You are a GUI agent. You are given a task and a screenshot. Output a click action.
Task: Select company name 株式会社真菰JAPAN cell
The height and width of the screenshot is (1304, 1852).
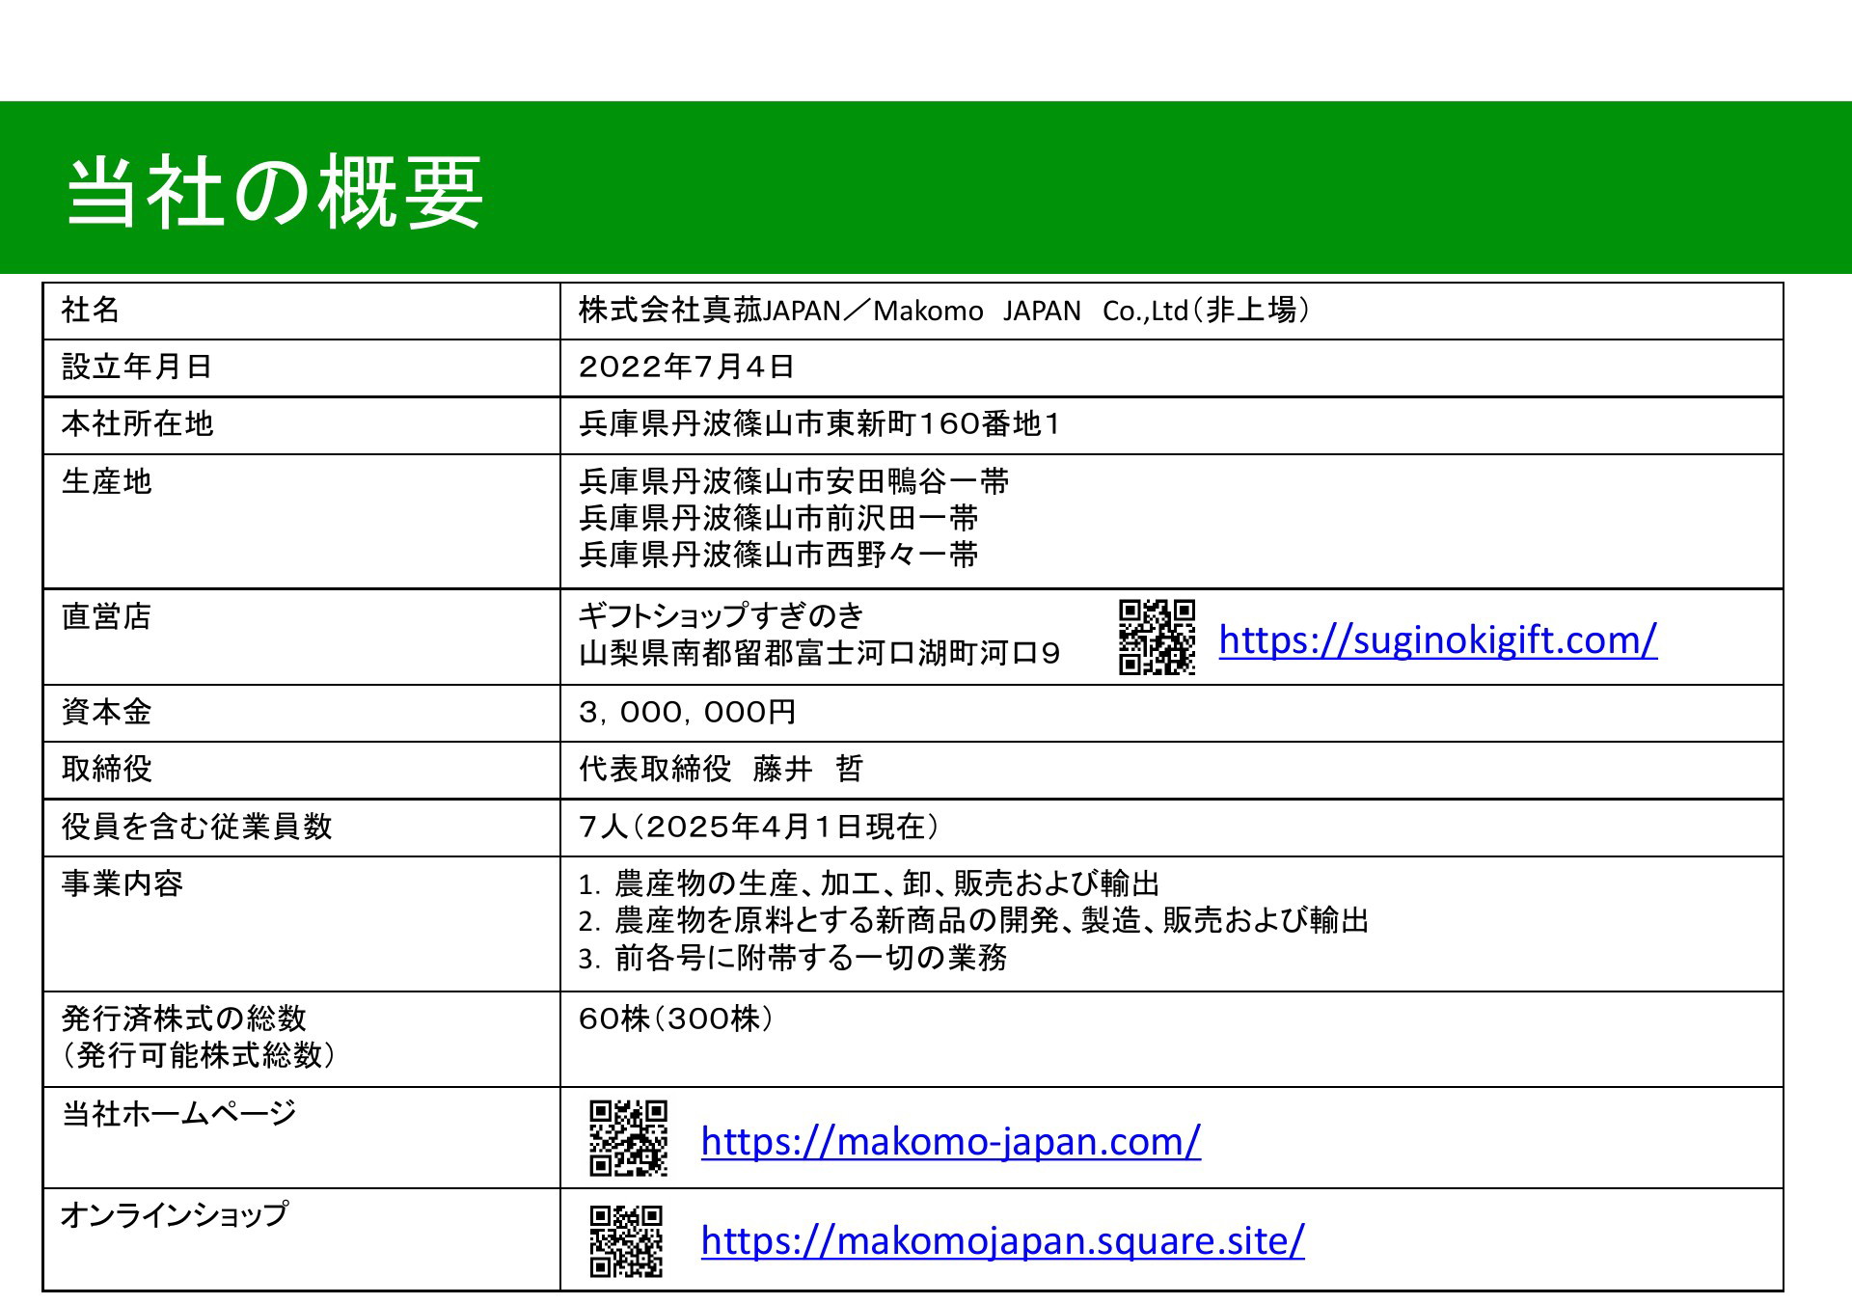(1171, 311)
